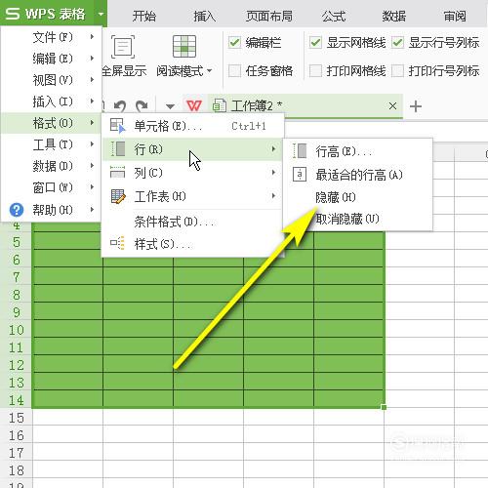Click the WPS 表格 logo button
This screenshot has width=488, height=488.
(46, 14)
